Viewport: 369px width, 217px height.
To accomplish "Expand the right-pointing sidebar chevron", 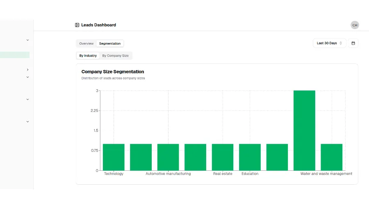I will pyautogui.click(x=27, y=70).
